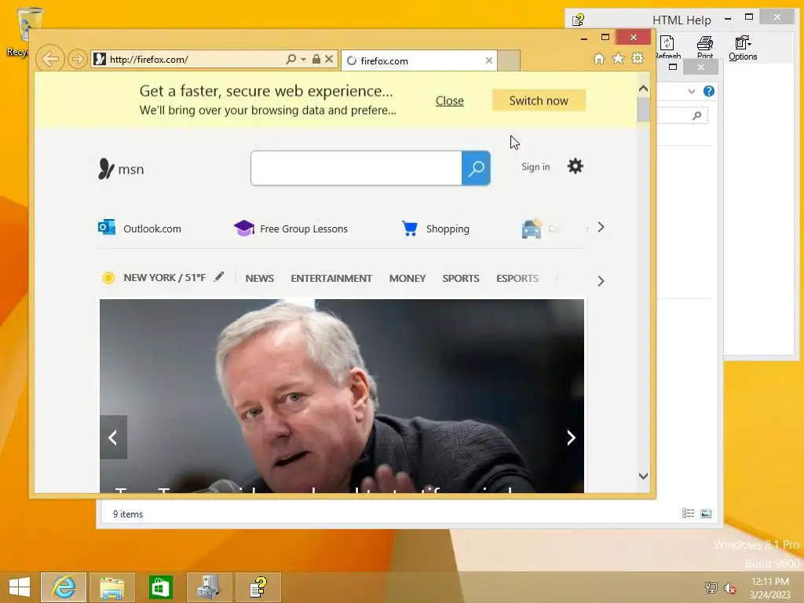Expand the ribbon chevron in background window

tap(691, 91)
